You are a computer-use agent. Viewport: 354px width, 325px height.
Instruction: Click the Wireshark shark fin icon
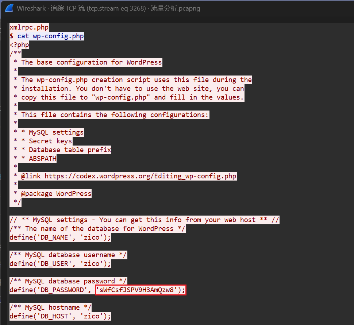pyautogui.click(x=8, y=8)
